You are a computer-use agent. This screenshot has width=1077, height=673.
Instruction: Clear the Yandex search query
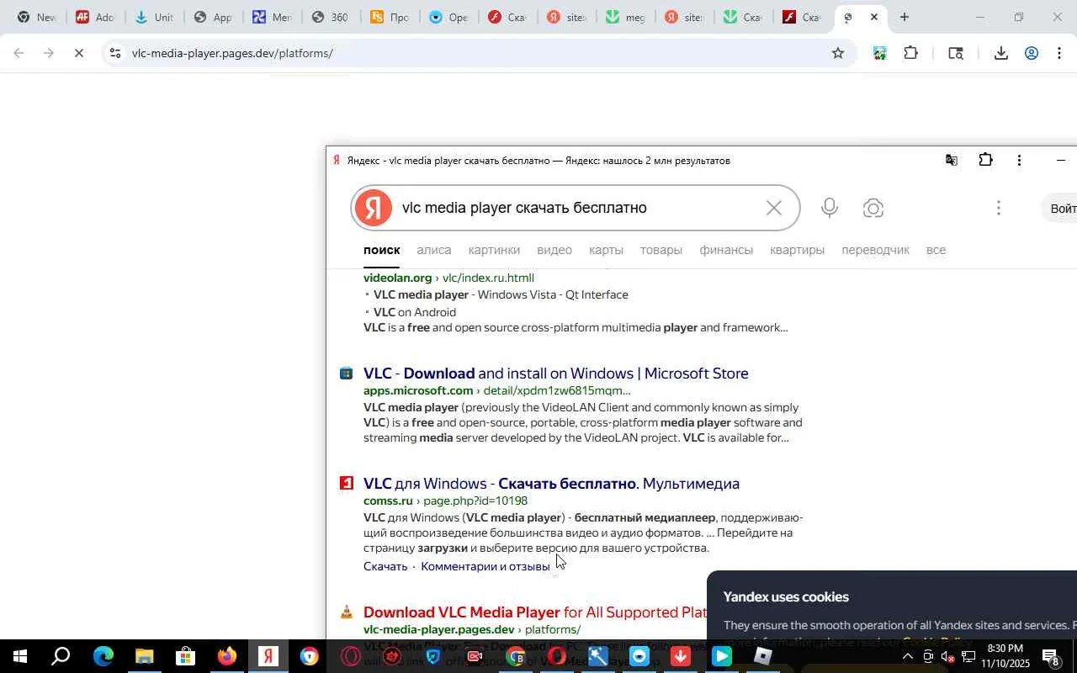[774, 208]
